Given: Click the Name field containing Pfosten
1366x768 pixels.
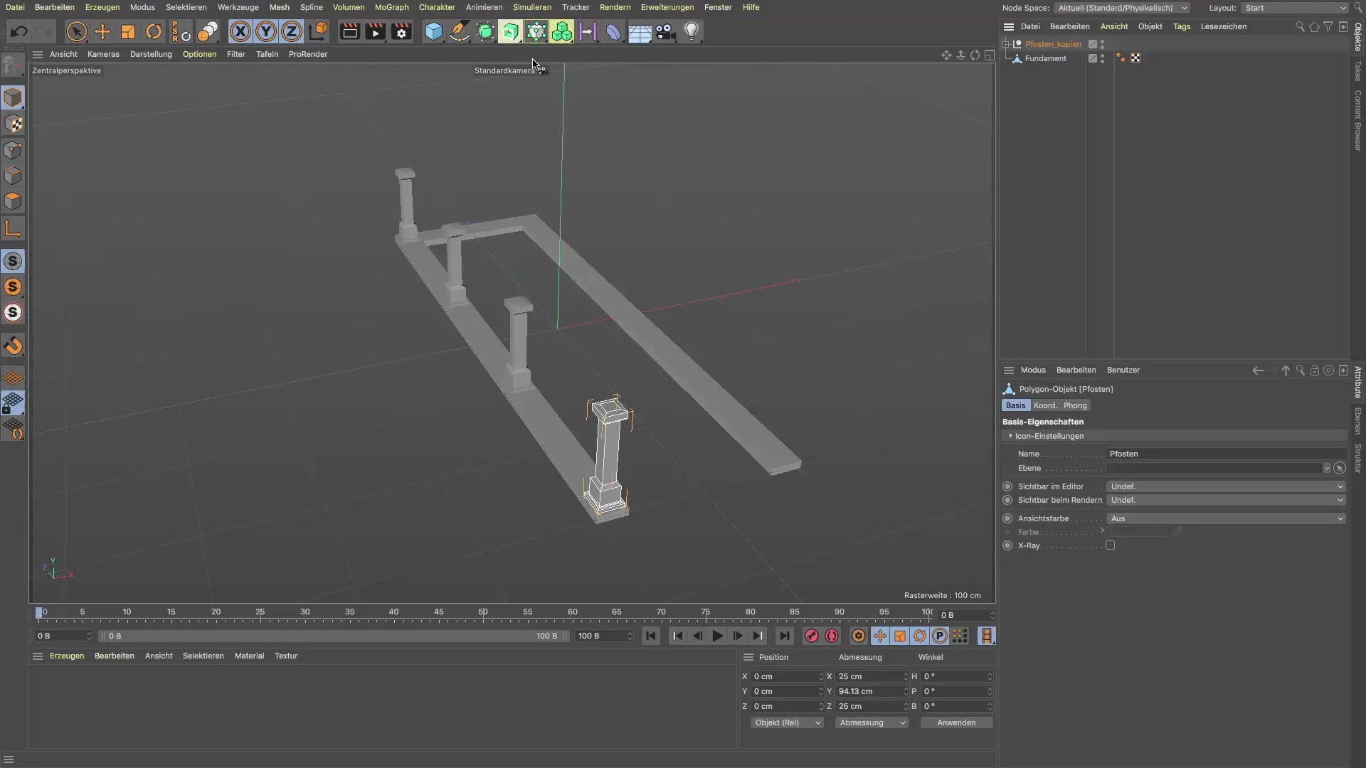Looking at the screenshot, I should tap(1226, 454).
